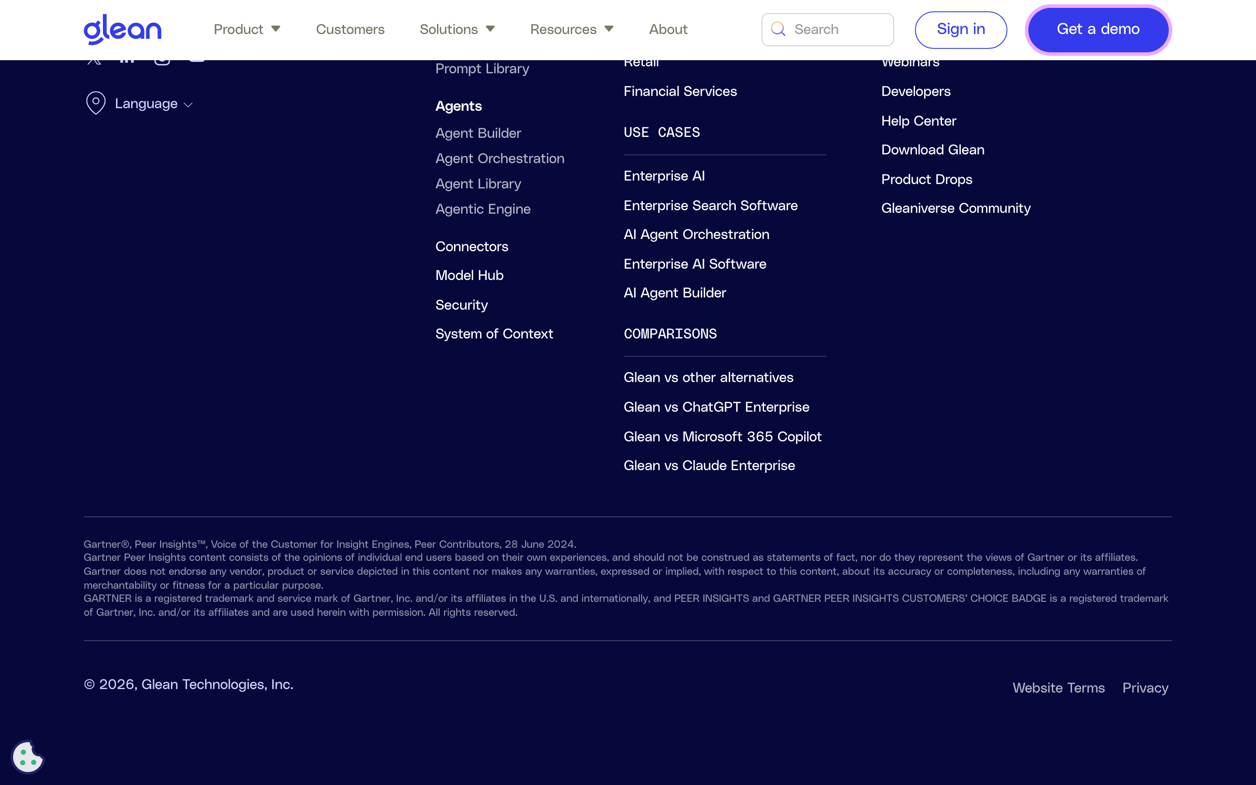This screenshot has width=1256, height=785.
Task: Open Enterprise Search Software link
Action: (710, 205)
